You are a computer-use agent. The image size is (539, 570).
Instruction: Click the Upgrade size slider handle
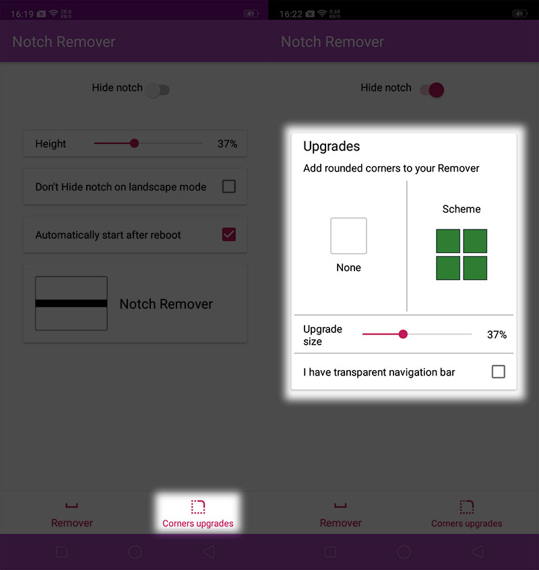click(x=403, y=334)
